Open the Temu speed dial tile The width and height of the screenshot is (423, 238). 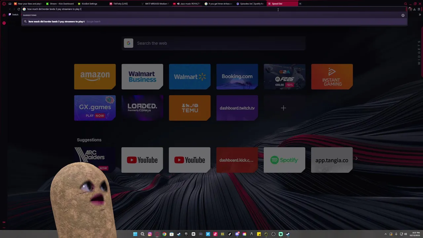[190, 108]
